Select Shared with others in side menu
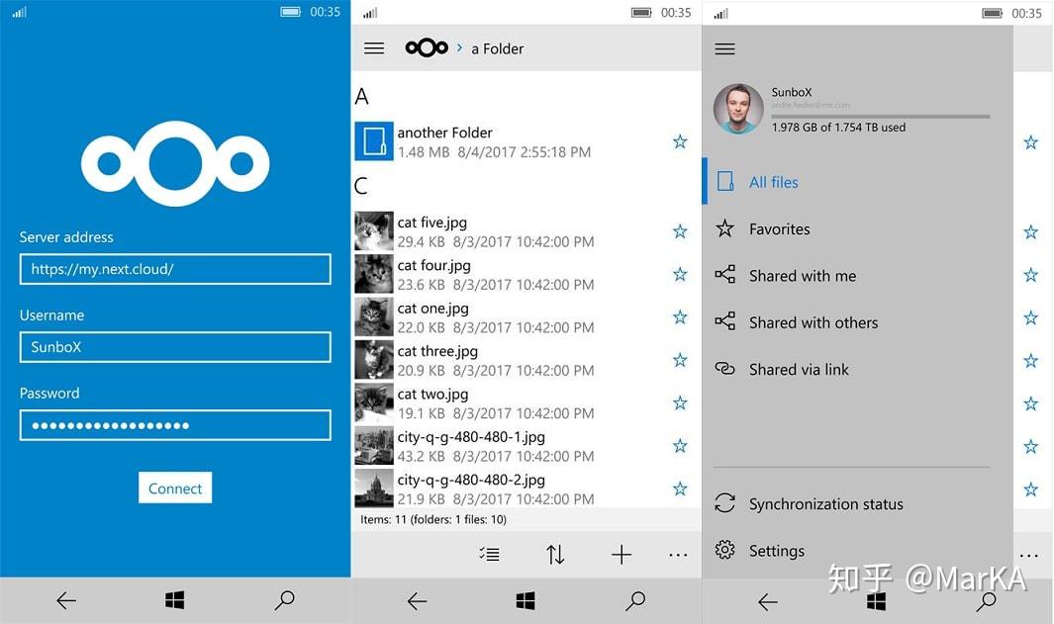Image resolution: width=1054 pixels, height=624 pixels. [x=858, y=322]
